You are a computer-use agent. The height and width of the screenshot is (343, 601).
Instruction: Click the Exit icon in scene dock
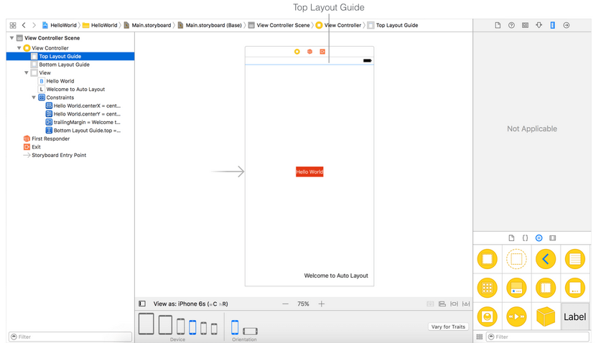point(322,52)
